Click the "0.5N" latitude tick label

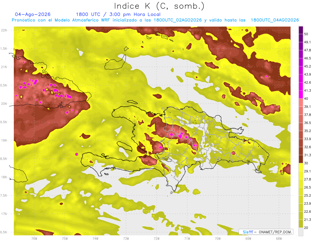tap(4, 85)
